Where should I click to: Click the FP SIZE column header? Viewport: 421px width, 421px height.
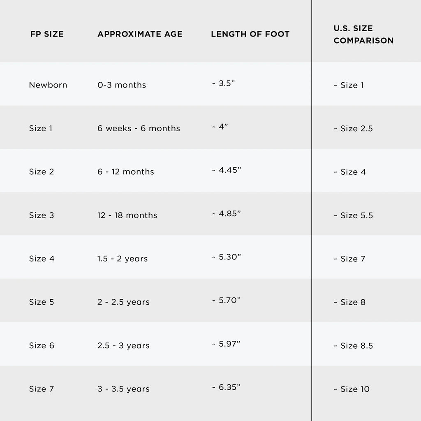[x=47, y=34]
